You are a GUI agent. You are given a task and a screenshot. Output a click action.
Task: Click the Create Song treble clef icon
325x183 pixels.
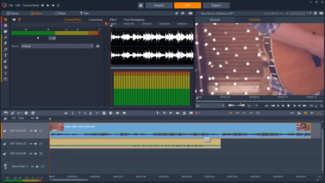[73, 113]
